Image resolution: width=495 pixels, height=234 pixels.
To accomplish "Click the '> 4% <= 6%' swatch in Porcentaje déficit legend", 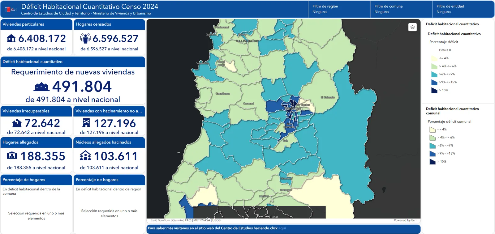I will [x=434, y=66].
